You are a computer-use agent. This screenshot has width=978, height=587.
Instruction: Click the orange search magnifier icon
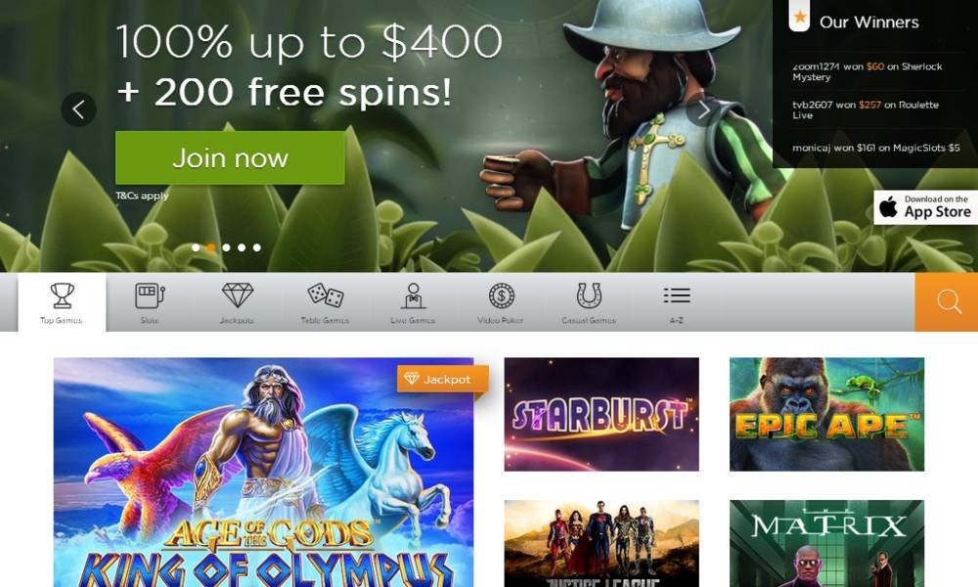click(x=949, y=302)
